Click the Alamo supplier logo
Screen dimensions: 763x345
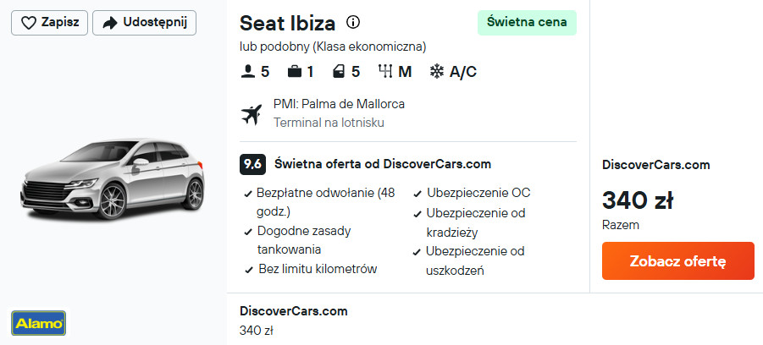[38, 322]
